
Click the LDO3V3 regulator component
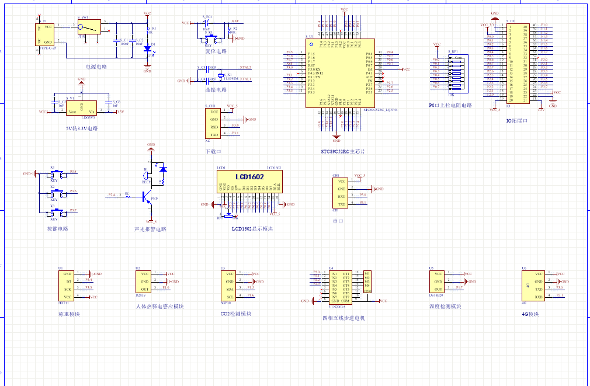(82, 108)
